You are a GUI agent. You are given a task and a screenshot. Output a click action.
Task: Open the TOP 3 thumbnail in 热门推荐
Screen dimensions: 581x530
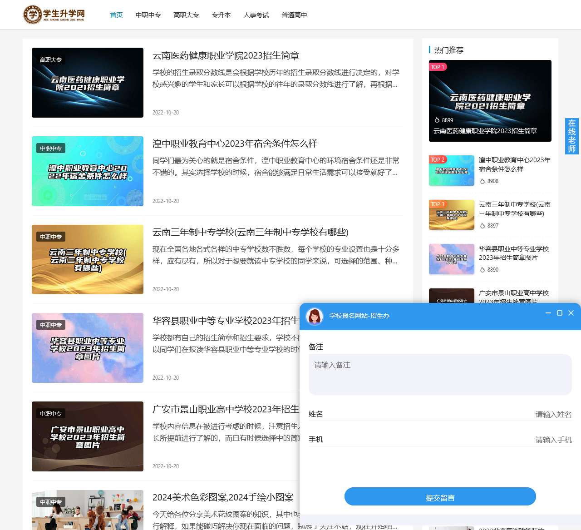pos(452,215)
